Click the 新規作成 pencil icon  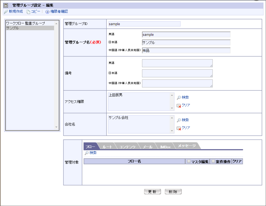click(x=6, y=12)
